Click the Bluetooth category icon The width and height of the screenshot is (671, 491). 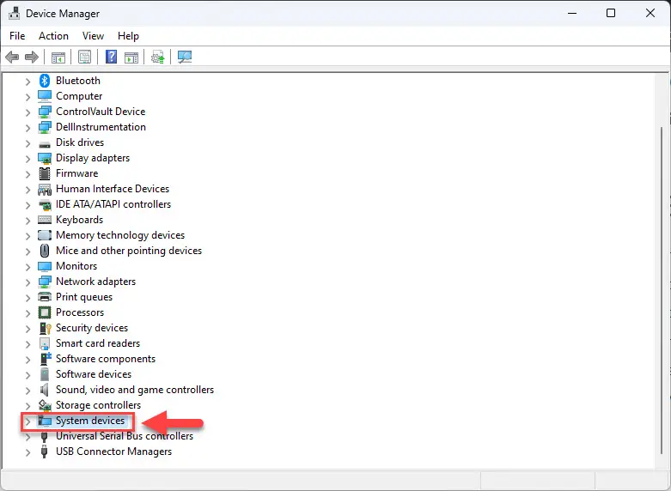point(45,81)
